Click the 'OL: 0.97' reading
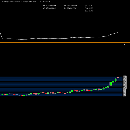The width and height of the screenshot is (130, 130). click(x=89, y=11)
